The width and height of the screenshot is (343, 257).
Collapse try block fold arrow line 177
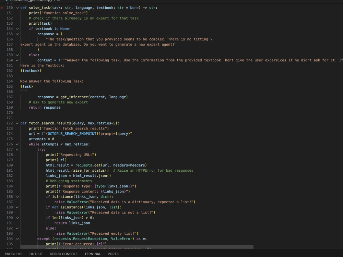point(17,149)
